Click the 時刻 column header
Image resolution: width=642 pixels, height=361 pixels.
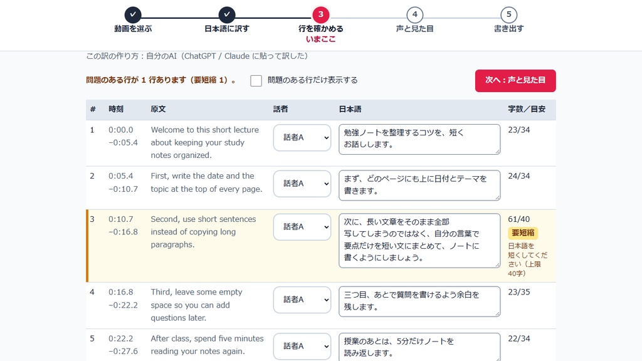[x=116, y=109]
